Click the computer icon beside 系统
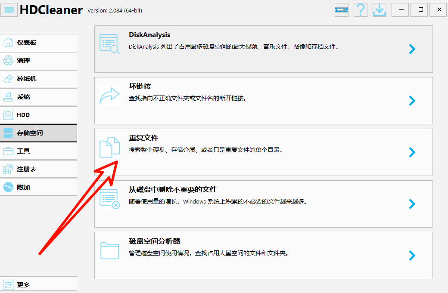This screenshot has width=448, height=293. (x=8, y=97)
